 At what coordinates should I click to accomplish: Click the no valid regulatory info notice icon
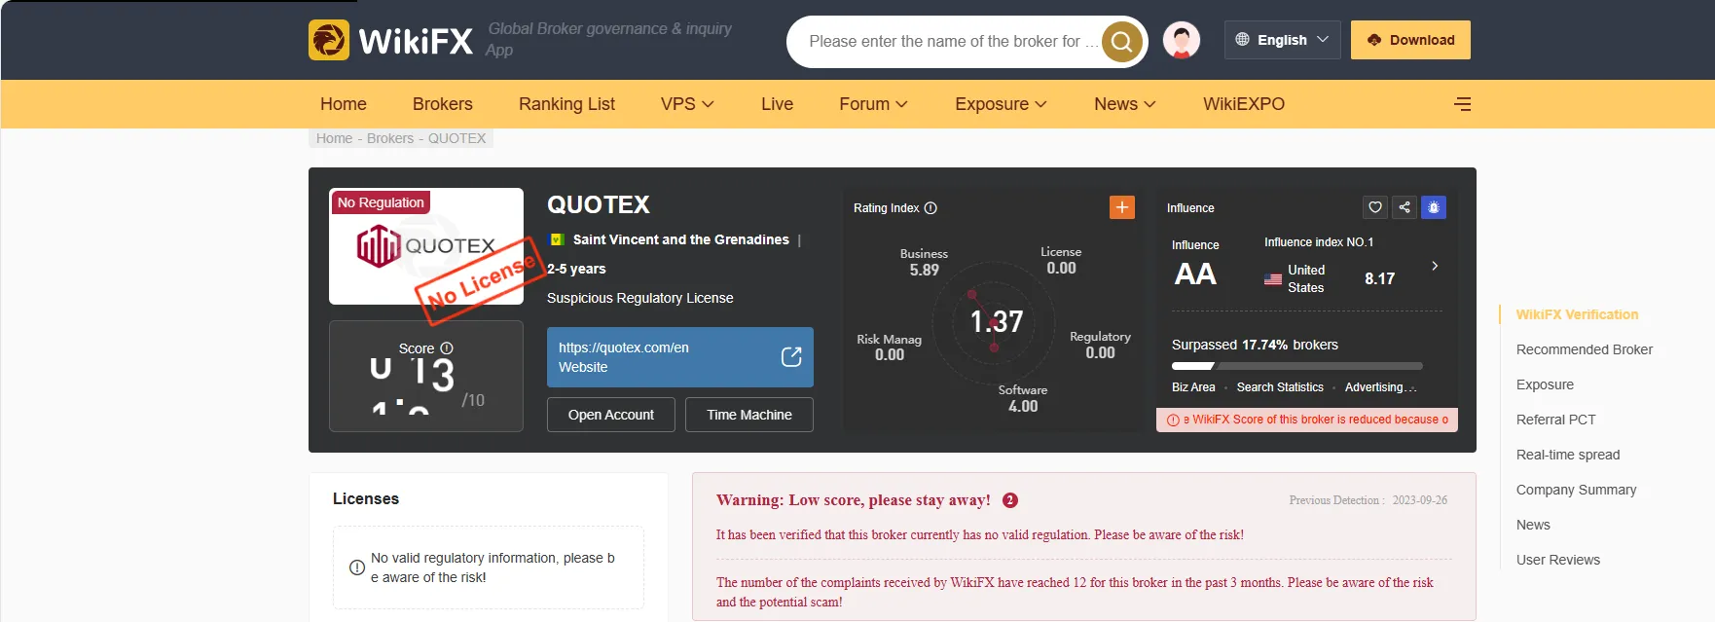pos(357,567)
